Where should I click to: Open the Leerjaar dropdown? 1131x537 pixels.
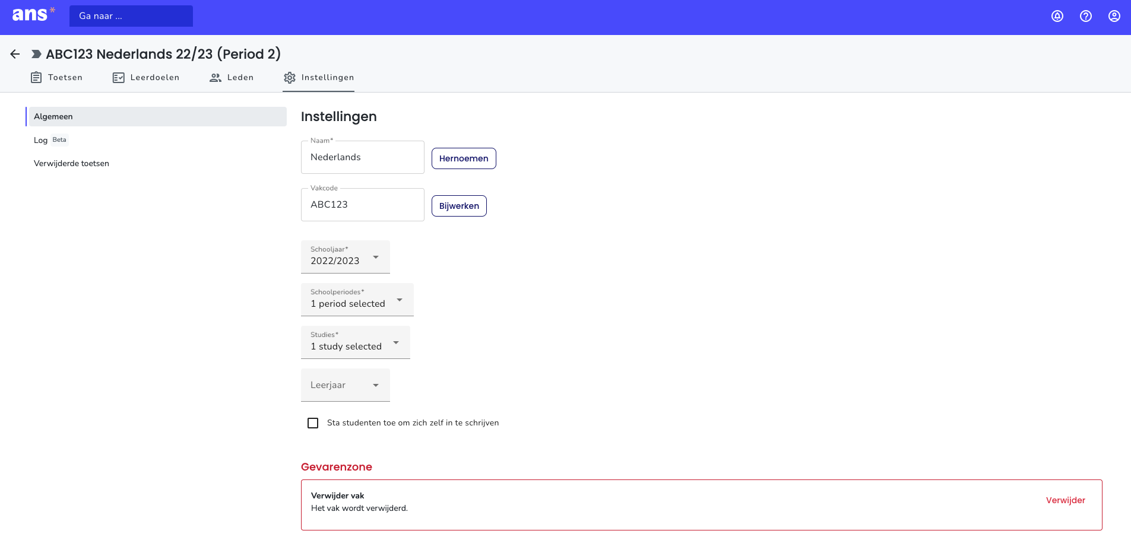pyautogui.click(x=346, y=385)
